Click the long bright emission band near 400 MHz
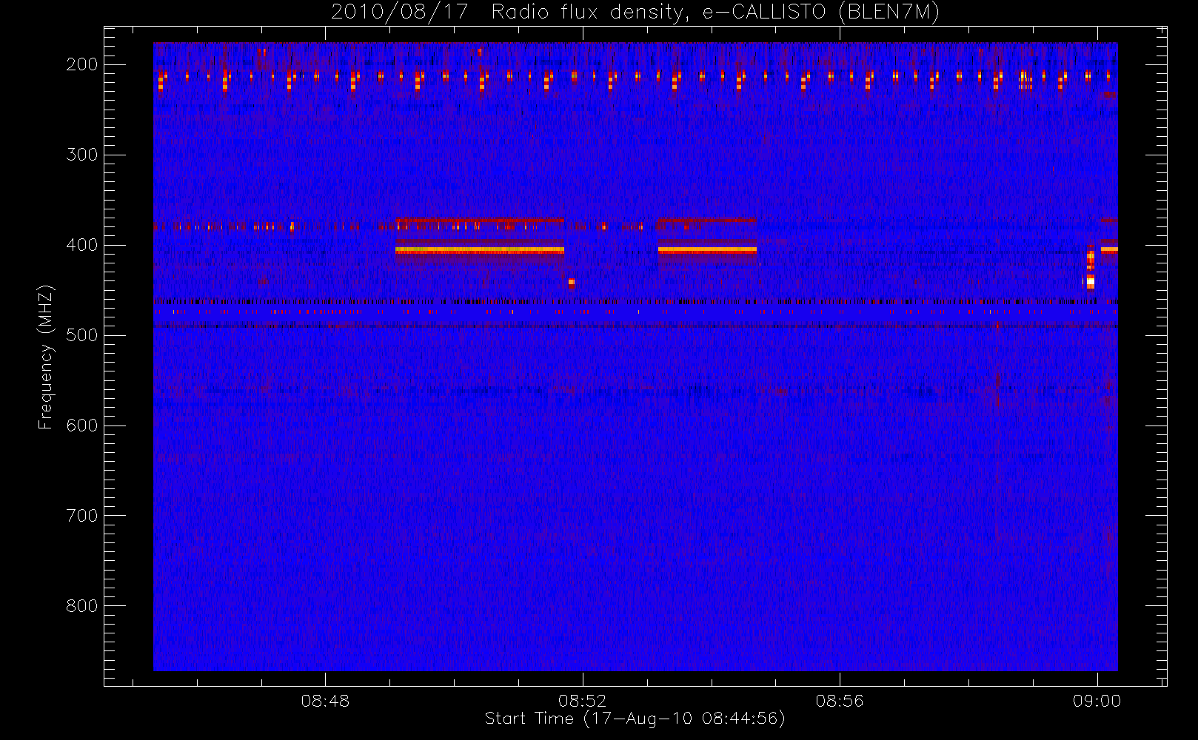This screenshot has width=1198, height=740. (x=480, y=251)
